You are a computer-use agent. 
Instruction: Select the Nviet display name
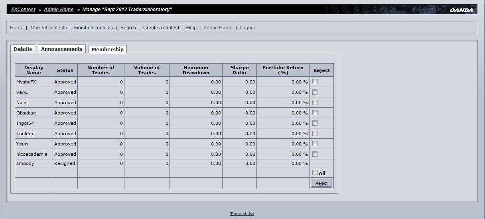22,103
